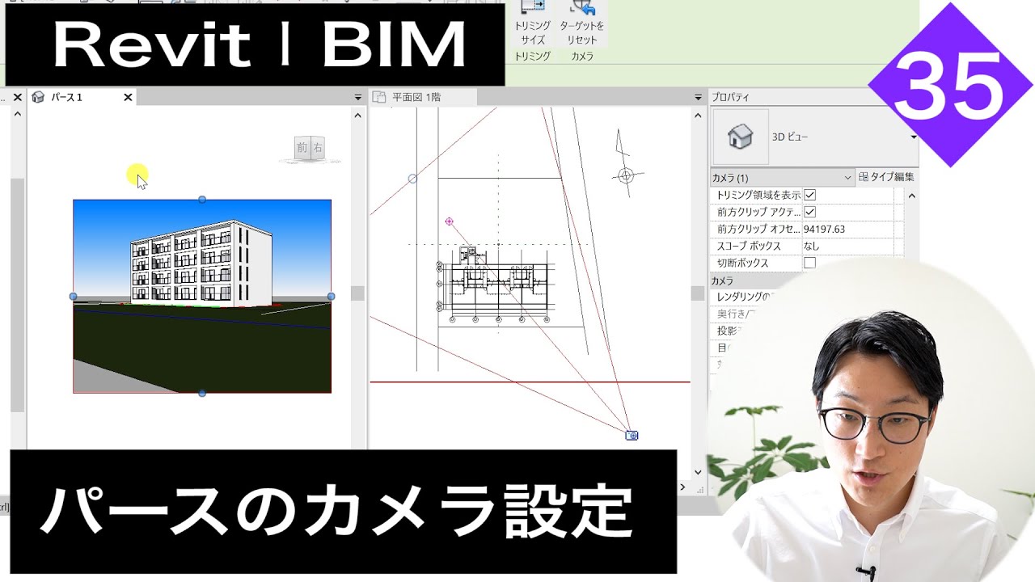Viewport: 1035px width, 582px height.
Task: Open tab list arrow of パース pane
Action: (x=358, y=97)
